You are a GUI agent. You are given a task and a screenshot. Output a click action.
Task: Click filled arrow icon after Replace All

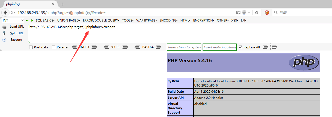pos(266,47)
